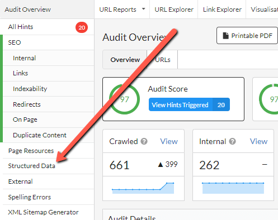Image resolution: width=278 pixels, height=220 pixels.
Task: Click the Internal card help icon
Action: click(232, 141)
